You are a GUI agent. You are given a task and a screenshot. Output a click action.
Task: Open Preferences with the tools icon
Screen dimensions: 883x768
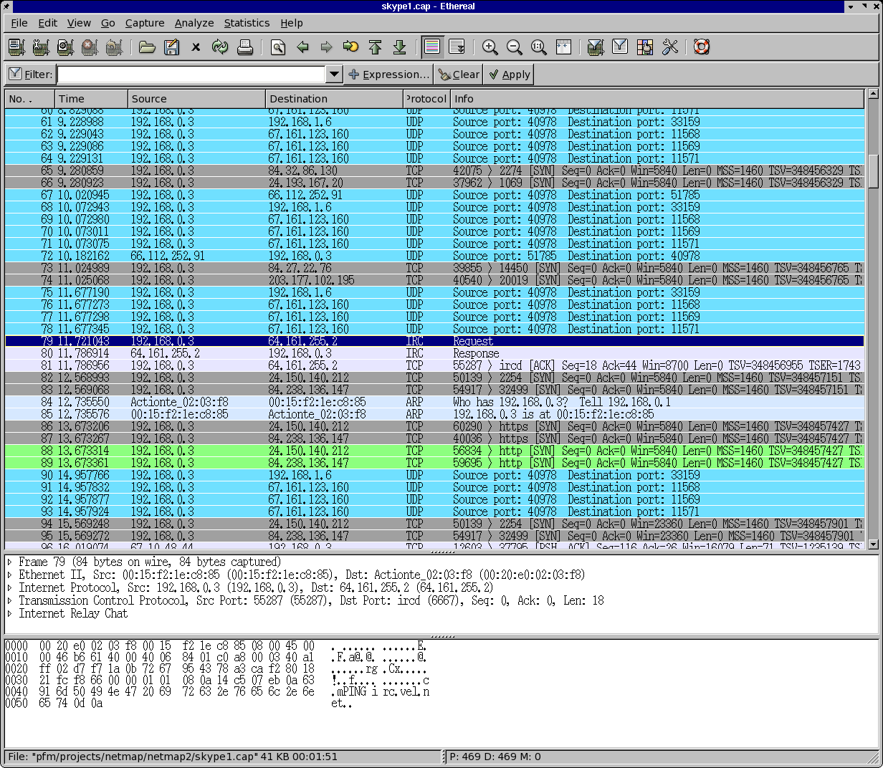pos(670,47)
